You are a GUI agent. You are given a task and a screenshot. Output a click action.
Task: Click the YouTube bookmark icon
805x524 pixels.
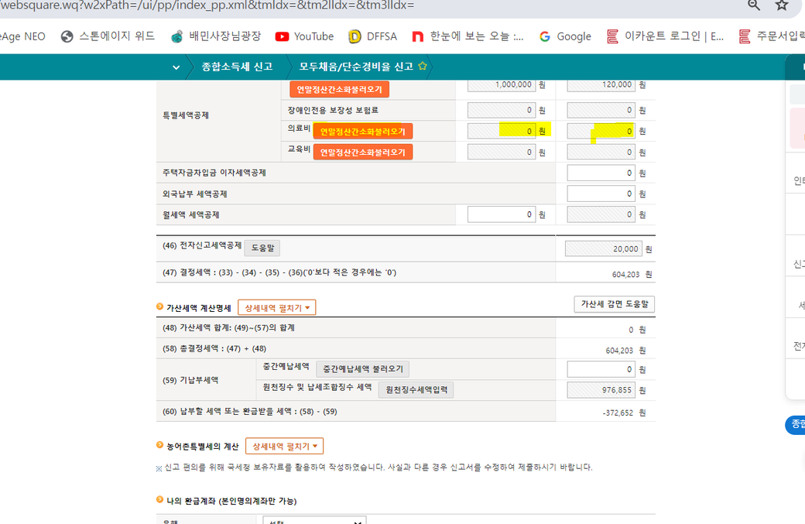point(282,36)
